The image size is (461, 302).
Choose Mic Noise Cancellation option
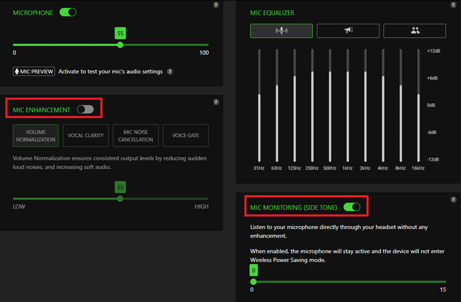click(x=136, y=136)
